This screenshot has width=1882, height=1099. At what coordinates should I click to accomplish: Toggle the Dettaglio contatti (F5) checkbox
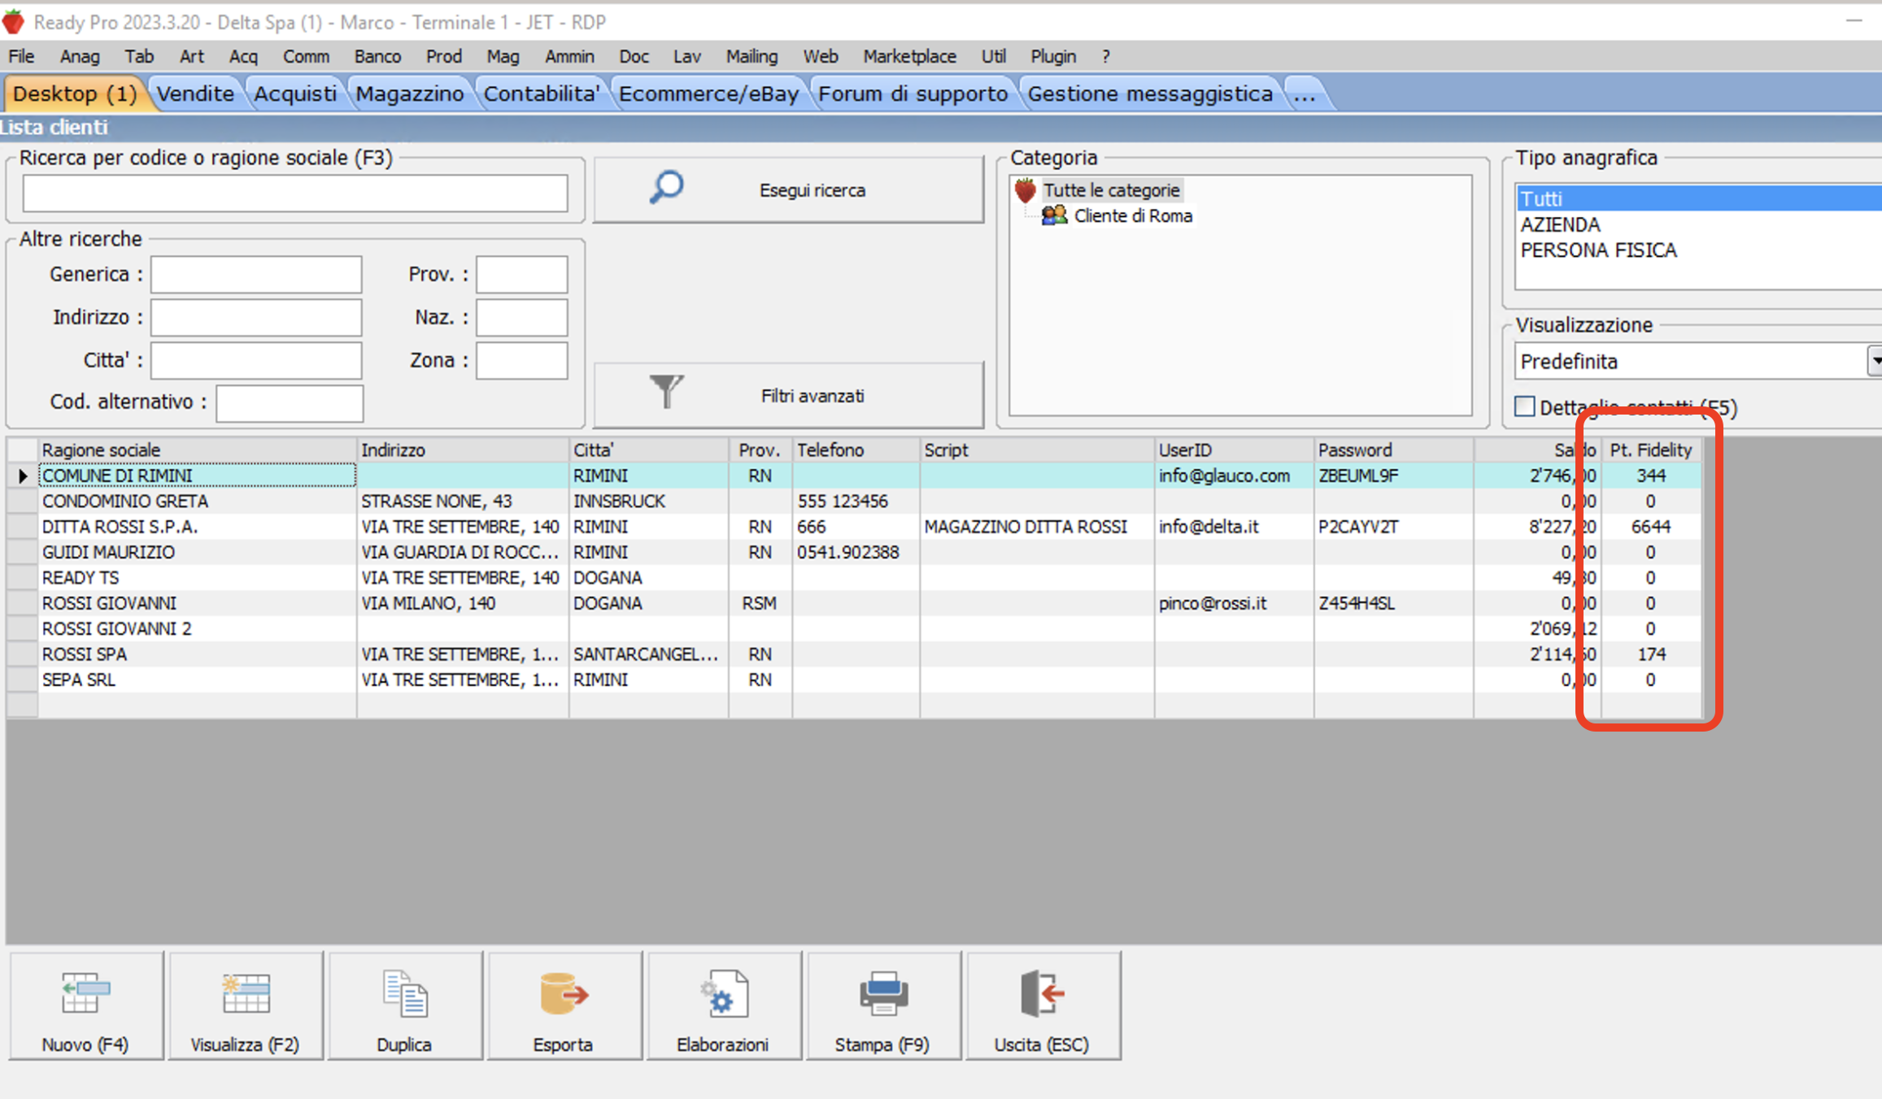tap(1525, 406)
